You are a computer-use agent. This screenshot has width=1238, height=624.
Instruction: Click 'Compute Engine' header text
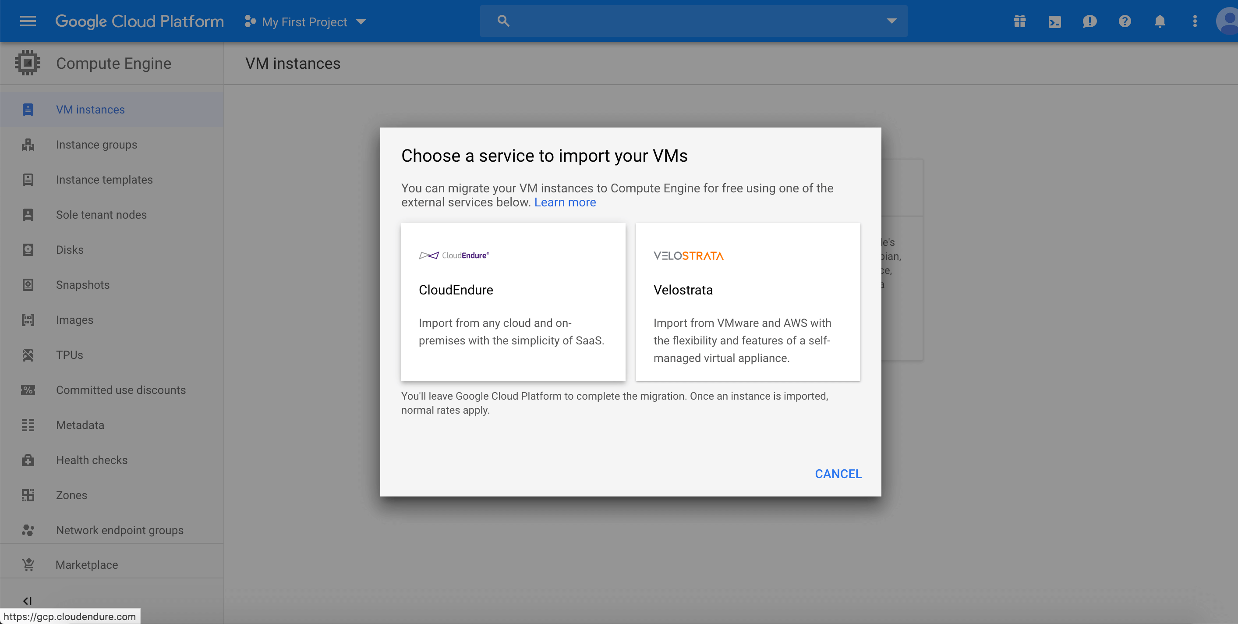tap(113, 64)
